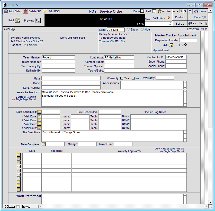Image resolution: width=215 pixels, height=211 pixels.
Task: Click the up link near the date
Action: 202,29
